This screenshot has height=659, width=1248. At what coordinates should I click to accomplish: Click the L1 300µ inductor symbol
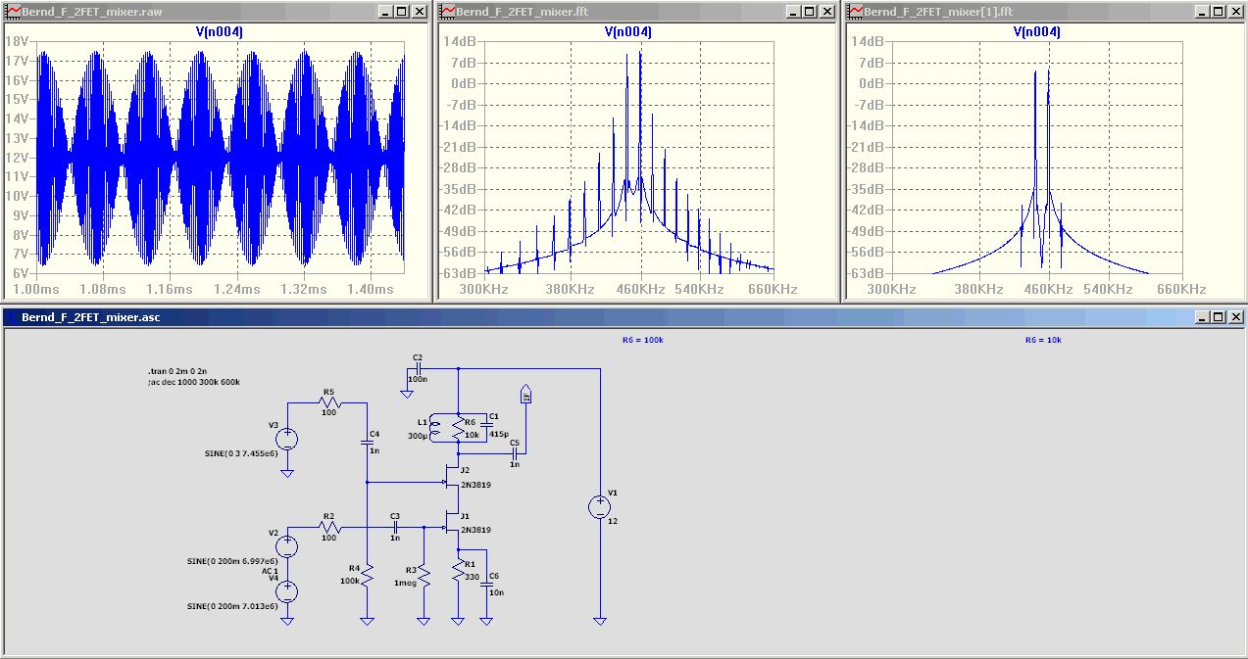click(x=437, y=426)
